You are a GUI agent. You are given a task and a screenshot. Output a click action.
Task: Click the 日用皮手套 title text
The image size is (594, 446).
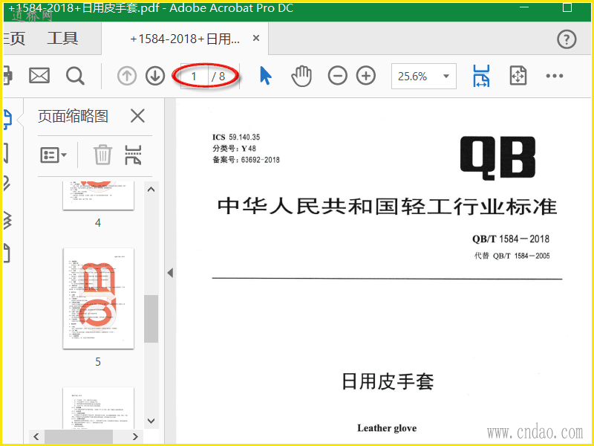point(387,381)
